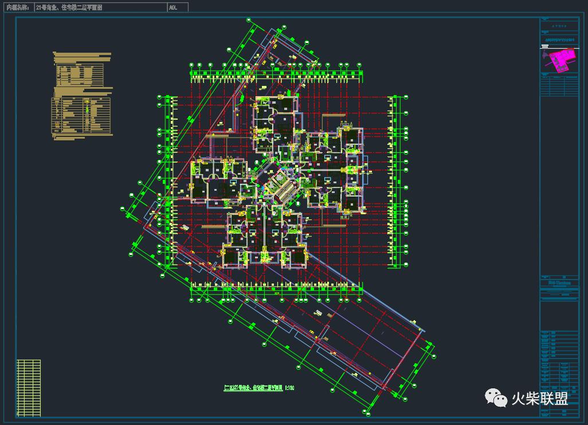This screenshot has height=425, width=588.
Task: Click the revision table beneath the key plan
Action: point(559,86)
